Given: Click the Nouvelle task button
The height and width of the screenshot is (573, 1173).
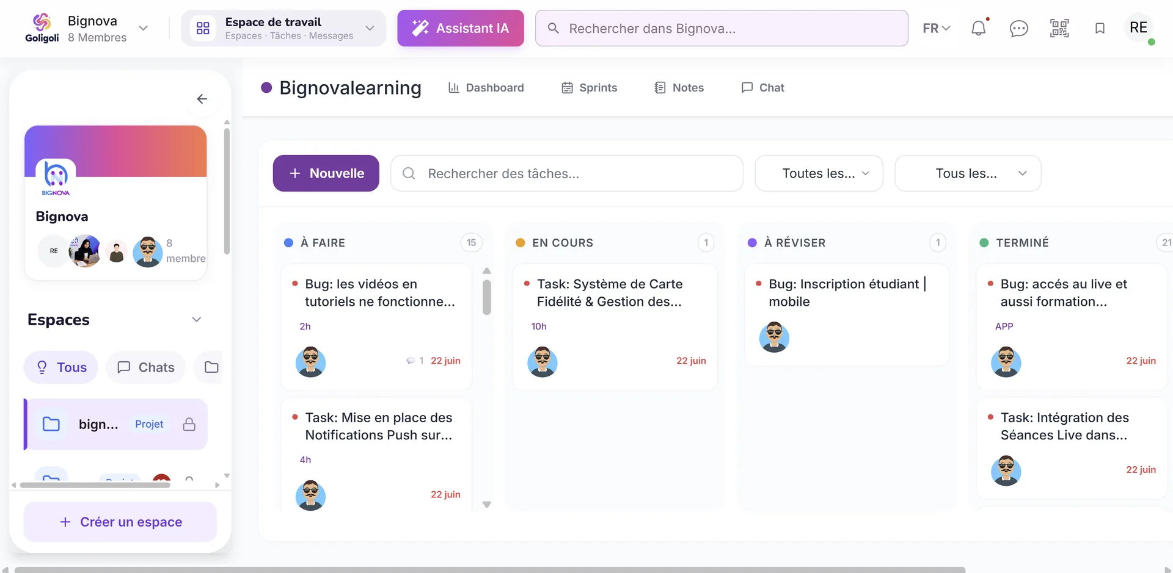Looking at the screenshot, I should coord(326,173).
